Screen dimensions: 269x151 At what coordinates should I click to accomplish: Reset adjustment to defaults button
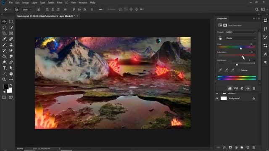(x=242, y=89)
